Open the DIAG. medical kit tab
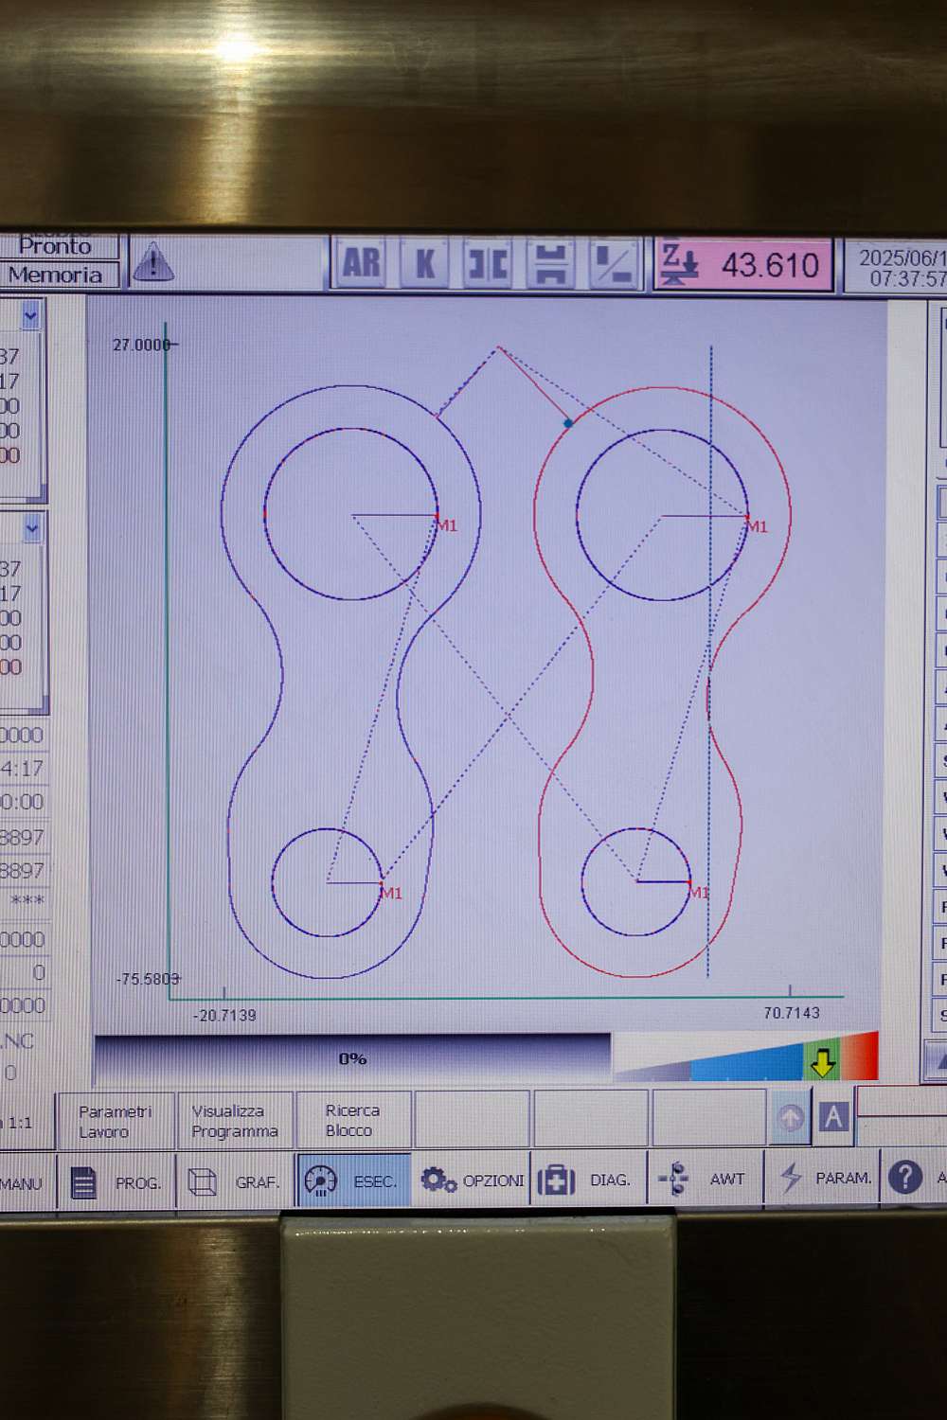 589,1180
